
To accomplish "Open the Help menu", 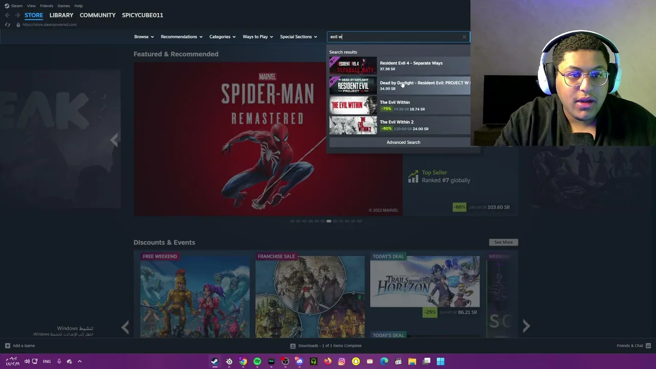I will [78, 6].
